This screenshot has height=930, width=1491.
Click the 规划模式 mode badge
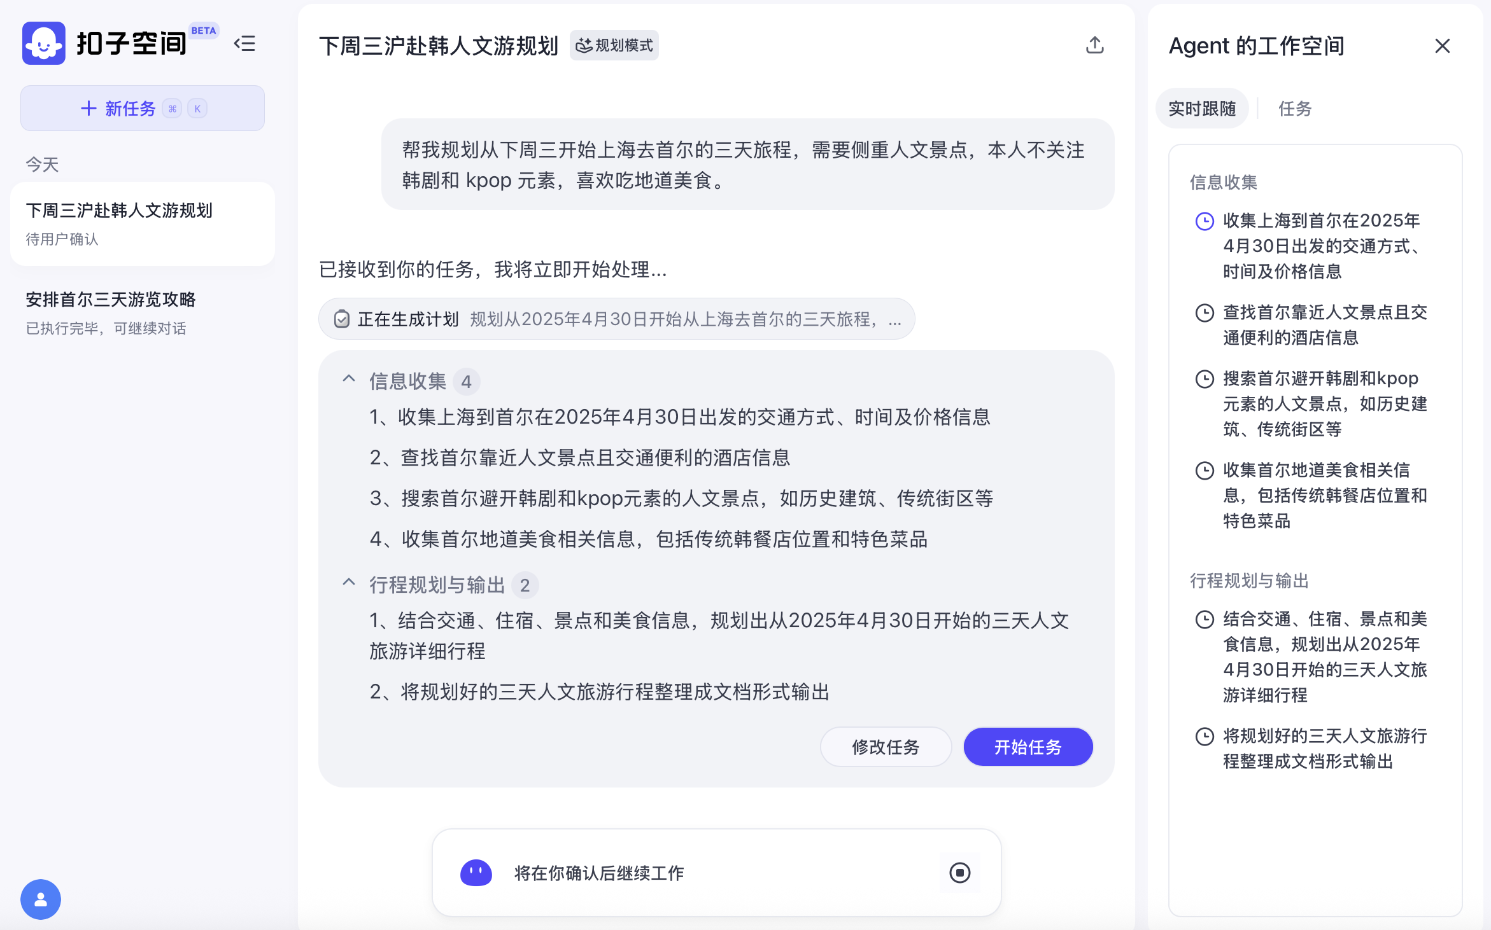pyautogui.click(x=614, y=46)
